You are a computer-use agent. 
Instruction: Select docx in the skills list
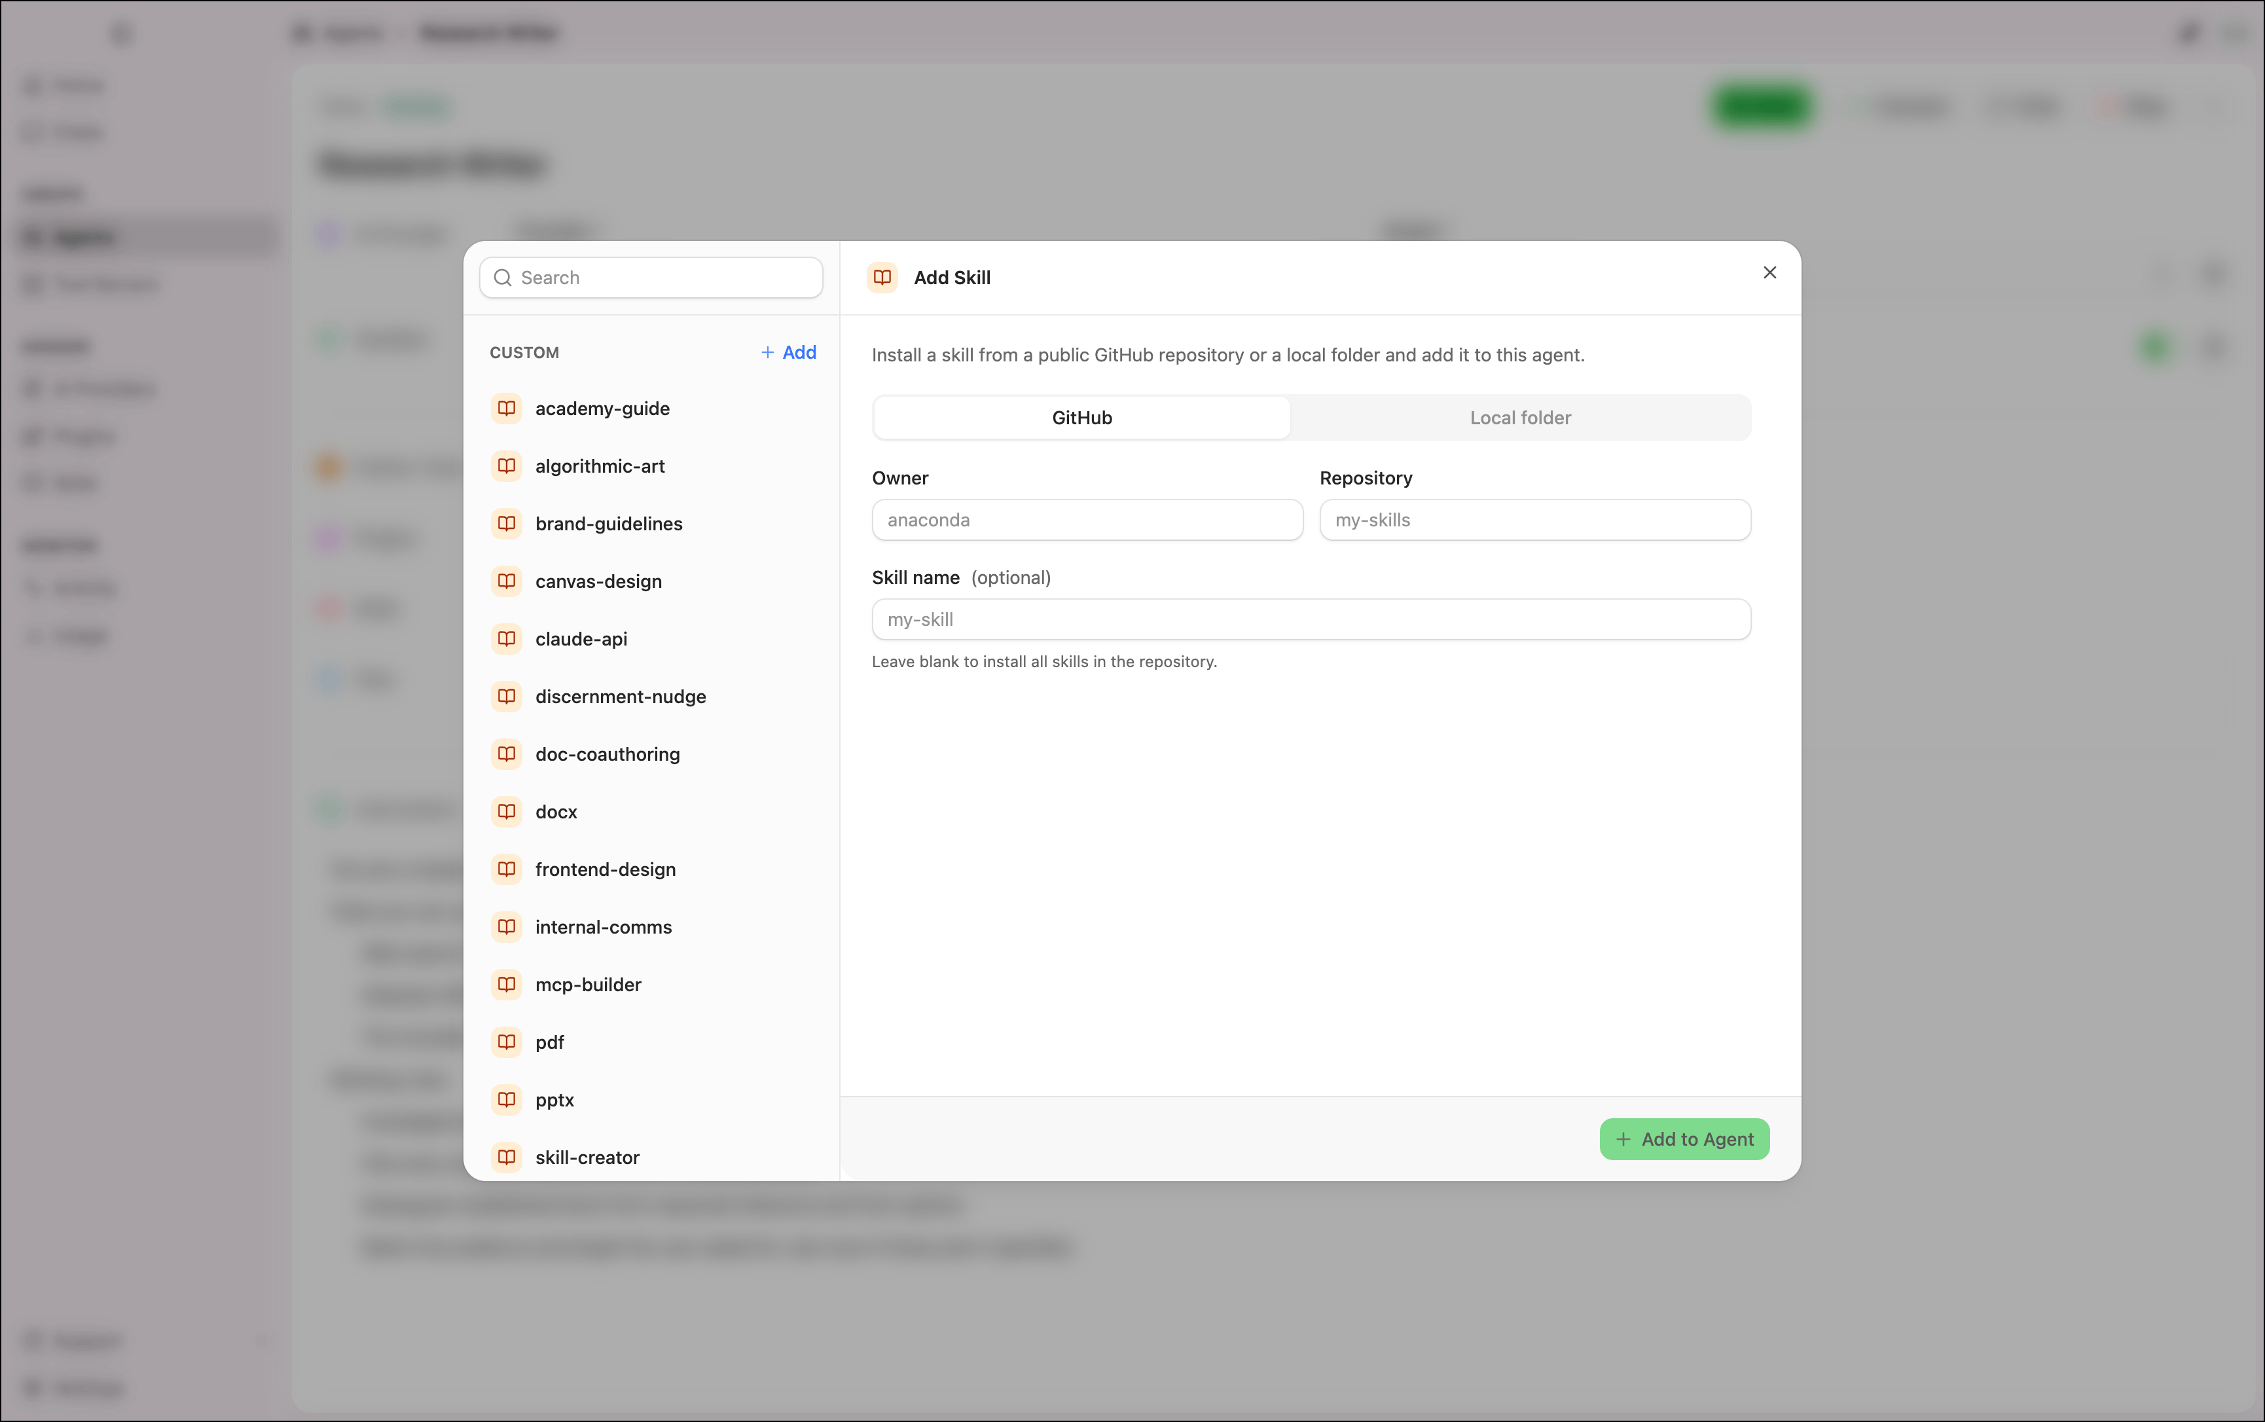pos(651,812)
